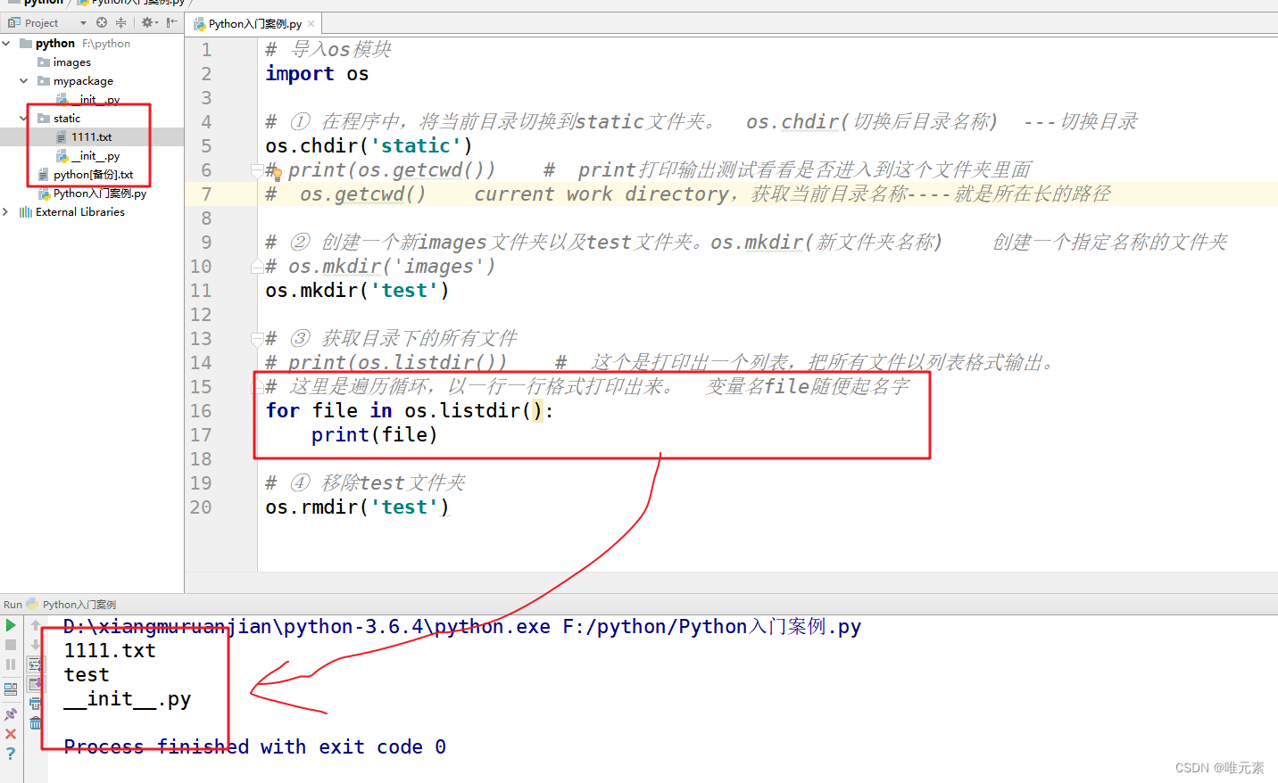Viewport: 1278px width, 783px height.
Task: Click the os.rmdir('test') code line
Action: [x=357, y=507]
